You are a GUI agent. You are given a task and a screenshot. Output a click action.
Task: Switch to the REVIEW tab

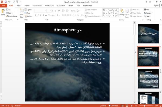71,6
